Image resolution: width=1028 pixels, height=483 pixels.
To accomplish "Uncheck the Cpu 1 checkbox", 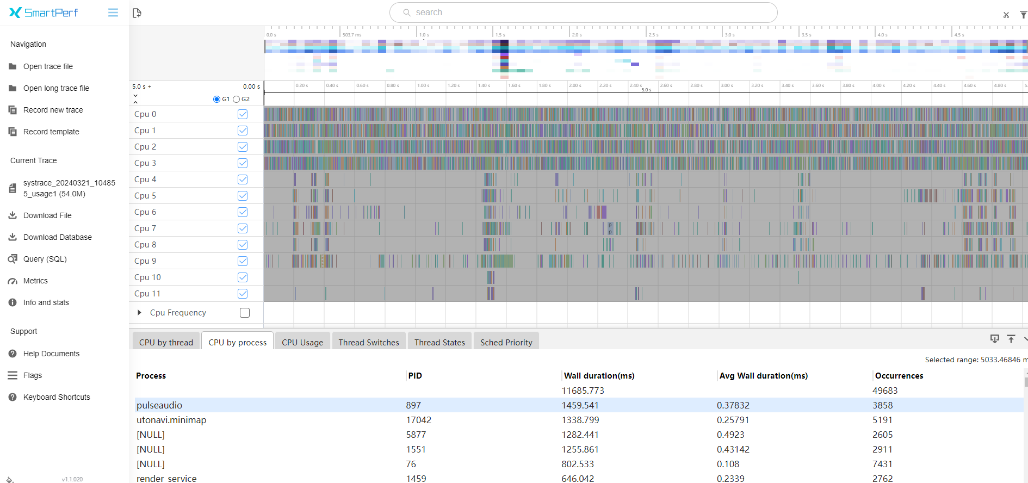I will 243,131.
